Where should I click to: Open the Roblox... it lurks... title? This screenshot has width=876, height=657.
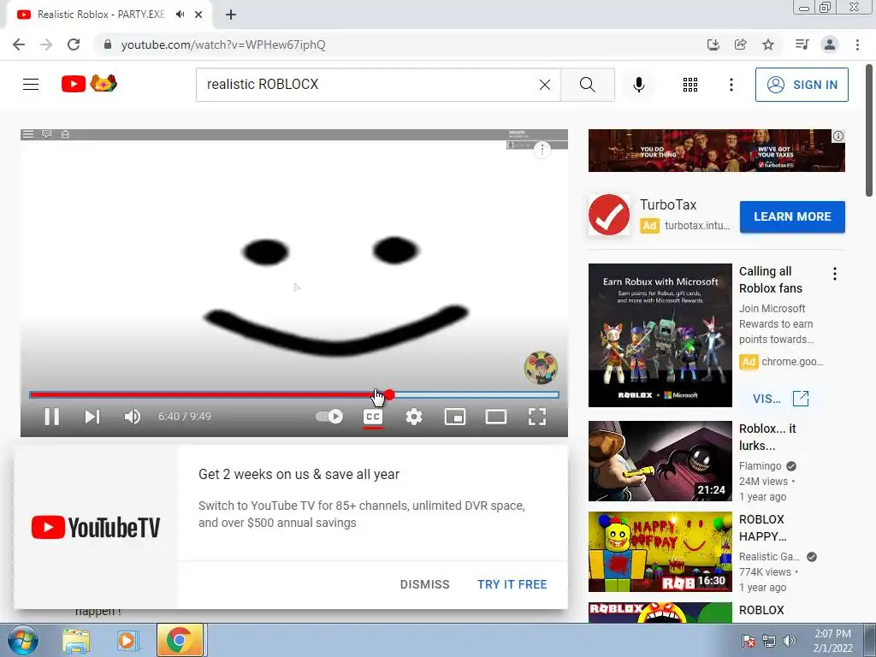[767, 437]
